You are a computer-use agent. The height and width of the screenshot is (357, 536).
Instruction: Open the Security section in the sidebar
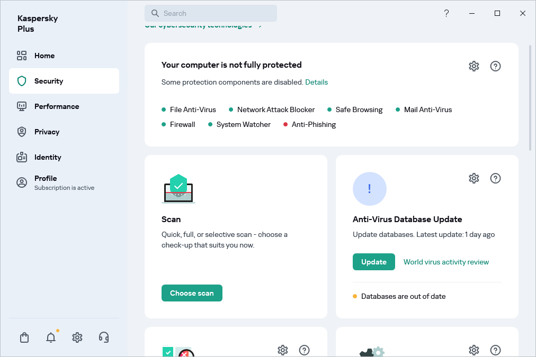pyautogui.click(x=49, y=80)
